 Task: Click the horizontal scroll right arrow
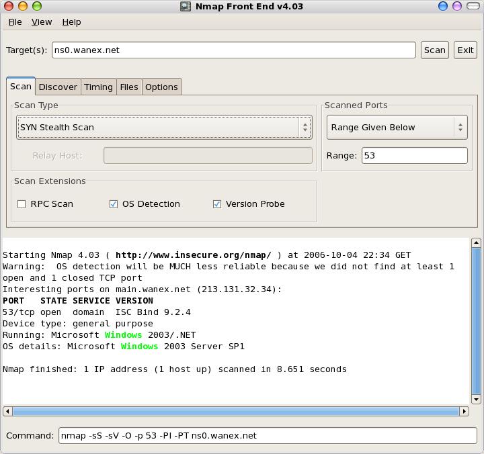tap(464, 411)
